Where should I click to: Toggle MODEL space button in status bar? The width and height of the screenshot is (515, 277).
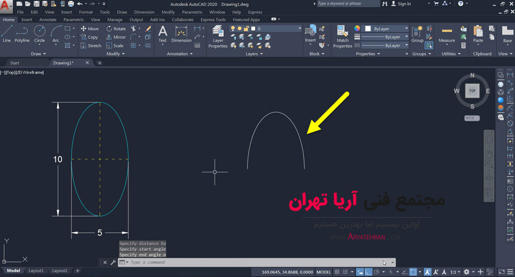click(324, 272)
